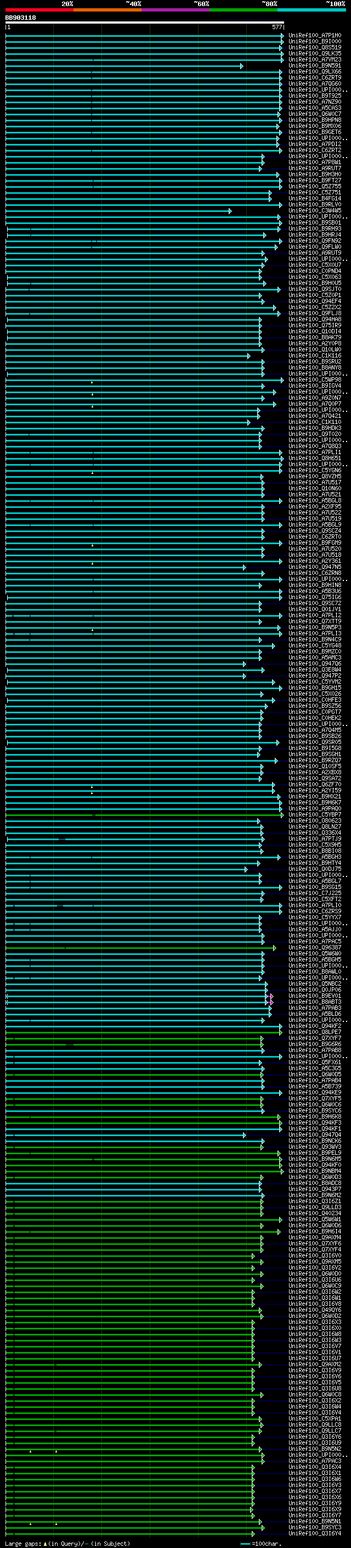Click the label UniRef100_B9T925

[315, 96]
